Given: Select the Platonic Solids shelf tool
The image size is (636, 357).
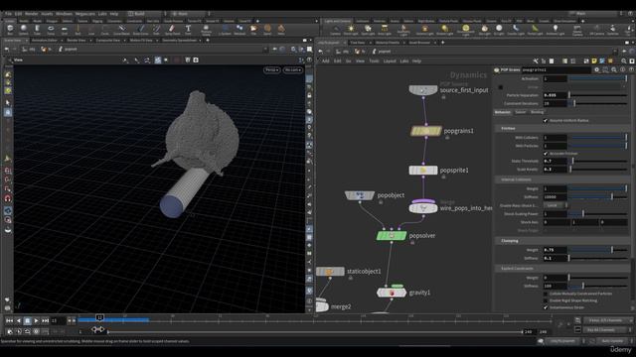Looking at the screenshot, I should tap(206, 30).
